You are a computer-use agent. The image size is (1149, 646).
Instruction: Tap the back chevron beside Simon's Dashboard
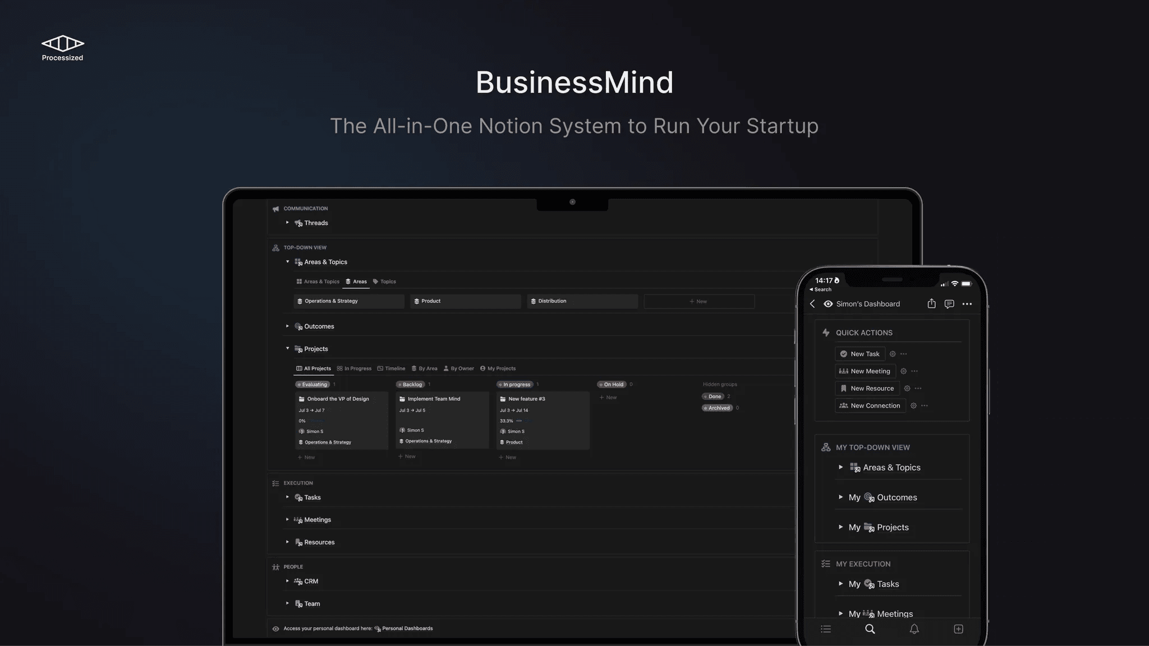point(812,304)
